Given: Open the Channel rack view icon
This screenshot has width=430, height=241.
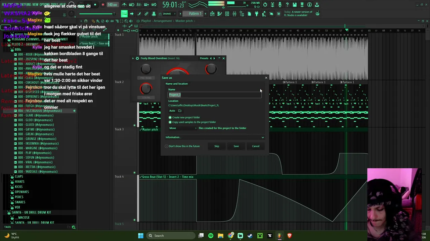Looking at the screenshot, I should click(227, 14).
